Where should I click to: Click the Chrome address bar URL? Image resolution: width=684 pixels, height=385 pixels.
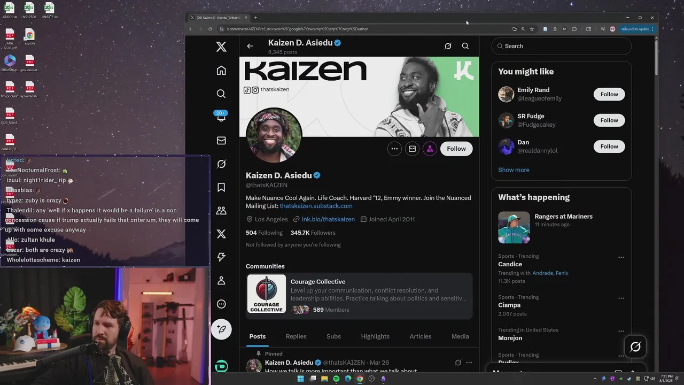point(297,29)
